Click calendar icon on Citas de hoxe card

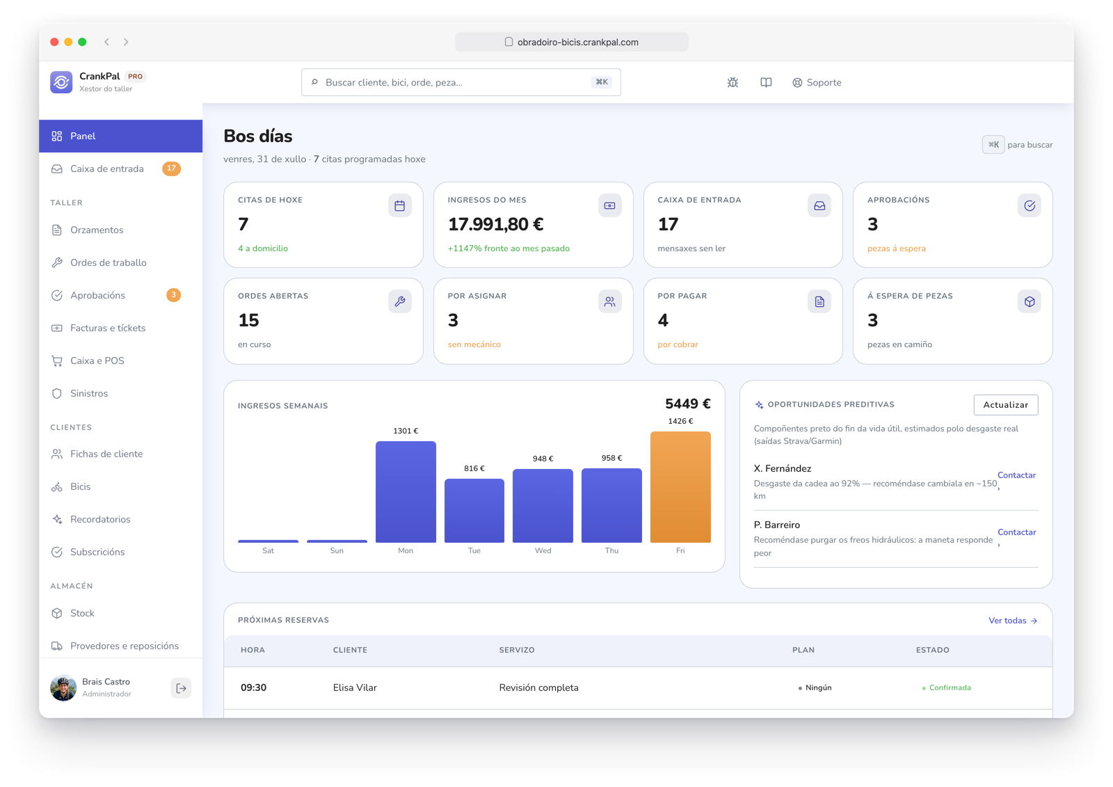[400, 206]
